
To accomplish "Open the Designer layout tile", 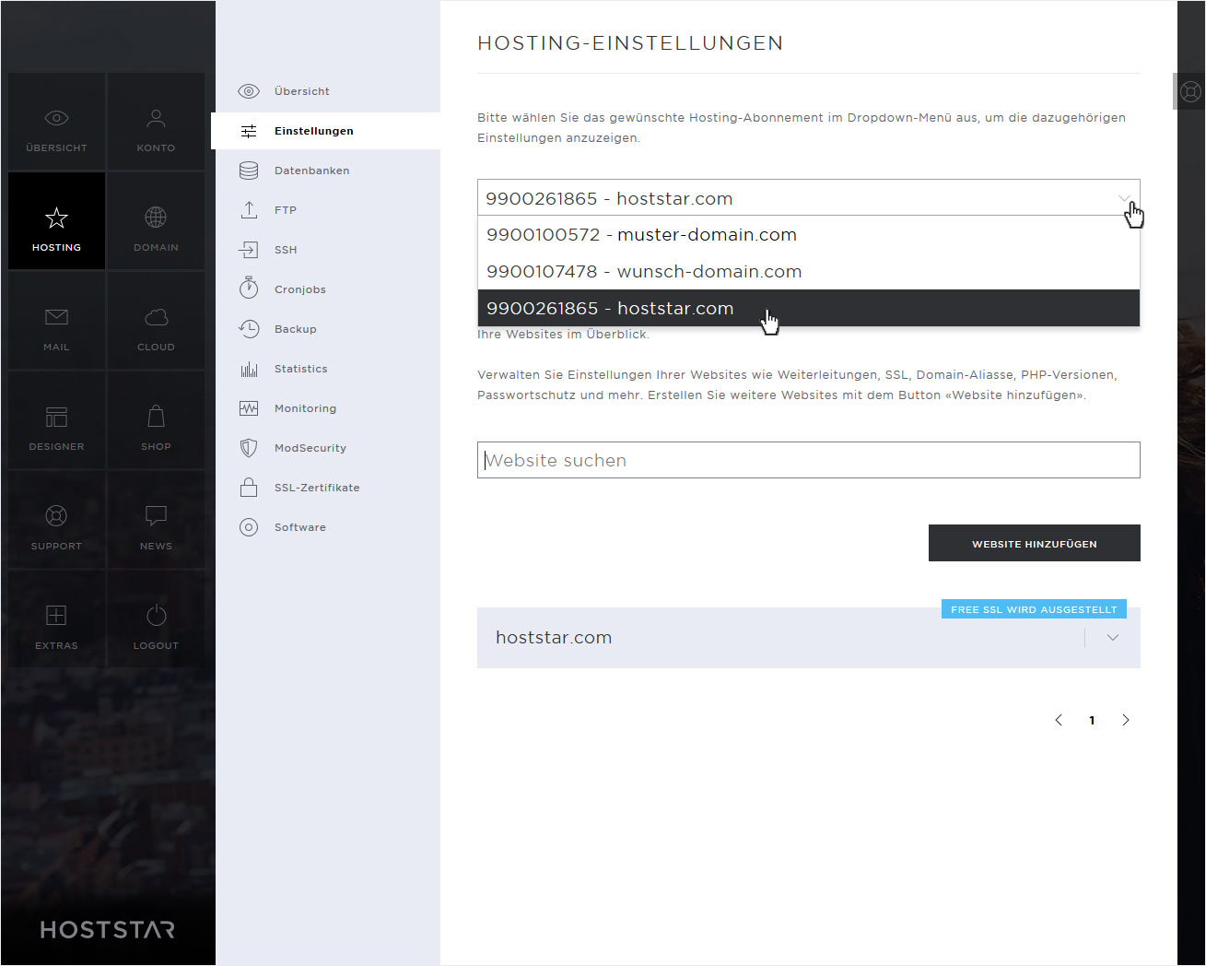I will [x=56, y=420].
